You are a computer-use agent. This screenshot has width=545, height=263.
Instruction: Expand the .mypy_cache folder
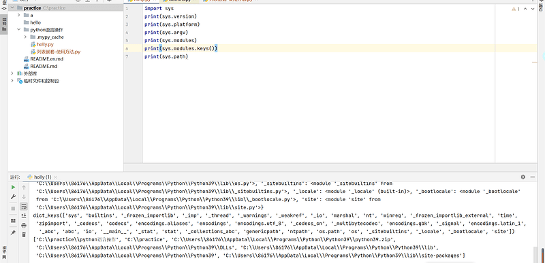[25, 37]
